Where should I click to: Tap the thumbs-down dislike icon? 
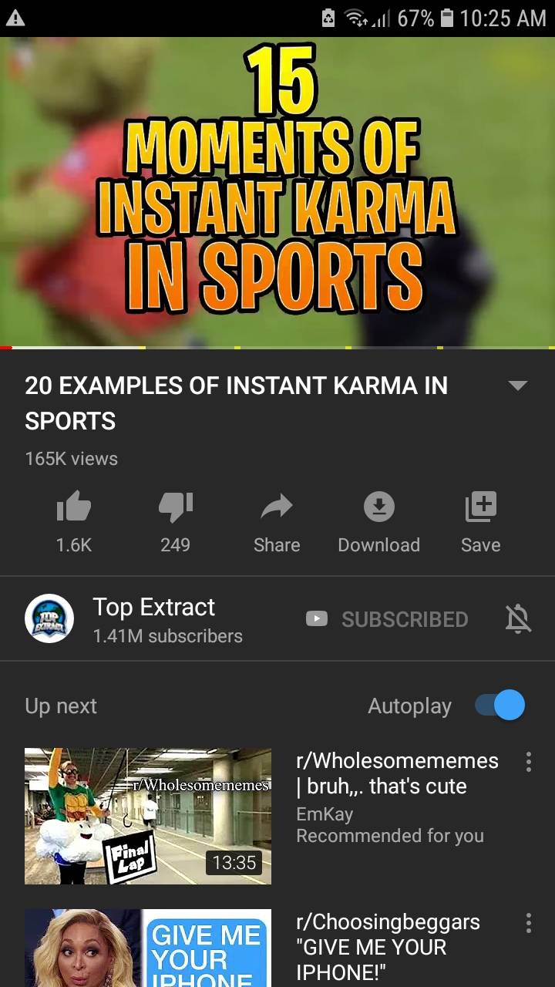[175, 507]
